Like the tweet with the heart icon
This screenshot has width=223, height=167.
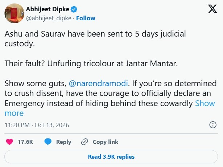(x=9, y=142)
